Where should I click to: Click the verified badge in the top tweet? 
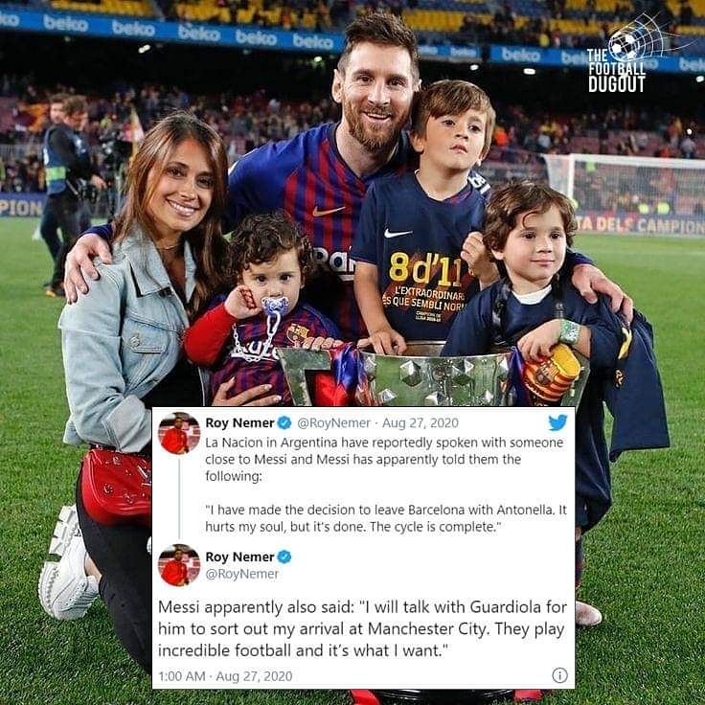[284, 422]
